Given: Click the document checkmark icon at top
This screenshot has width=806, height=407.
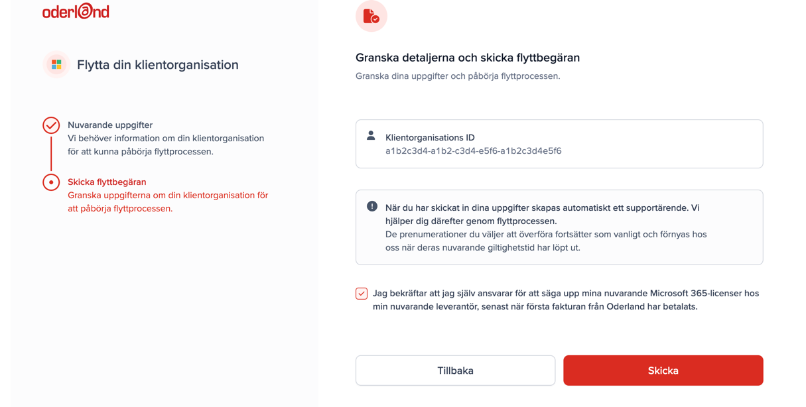Looking at the screenshot, I should pyautogui.click(x=371, y=16).
